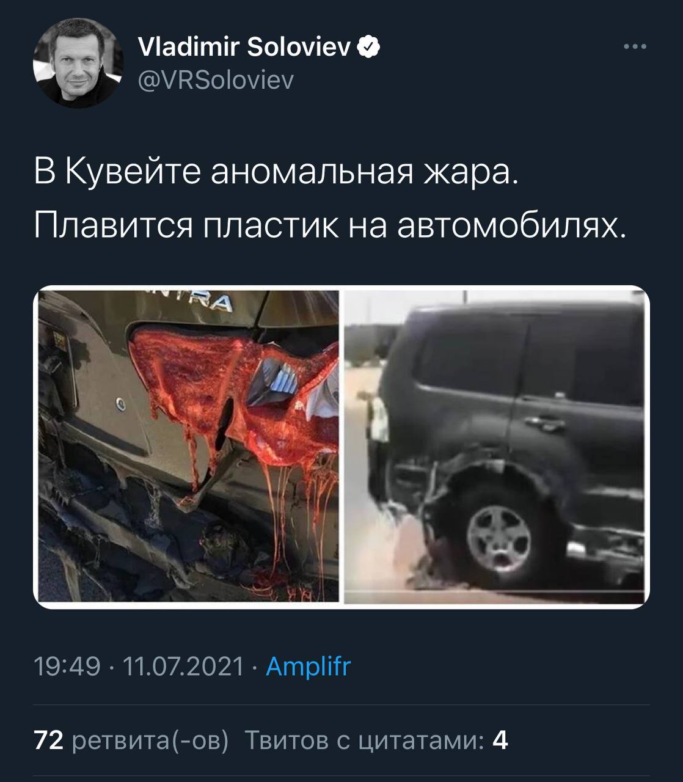Open the "ретвита(-ов)" retweets label
683x782 pixels.
[x=150, y=740]
